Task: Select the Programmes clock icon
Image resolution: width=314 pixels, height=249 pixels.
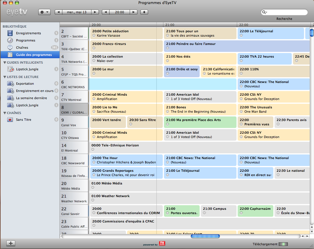Action: pos(10,40)
